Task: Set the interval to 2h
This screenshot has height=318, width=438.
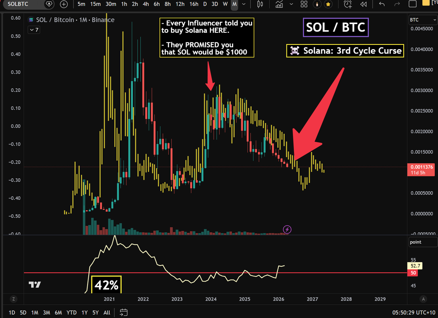Action: click(135, 4)
